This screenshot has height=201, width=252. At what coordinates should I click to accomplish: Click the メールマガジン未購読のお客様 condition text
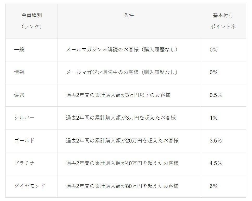tap(122, 50)
